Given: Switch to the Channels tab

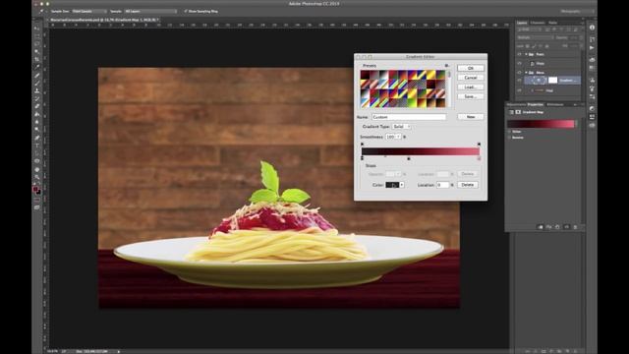Looking at the screenshot, I should click(538, 23).
